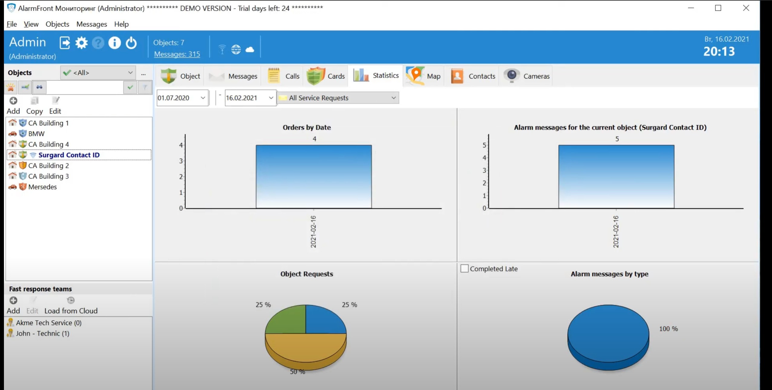Expand the All Service Requests dropdown

point(338,98)
